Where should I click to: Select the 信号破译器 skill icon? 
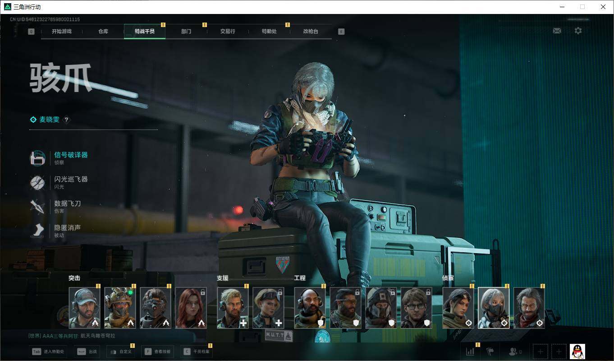[37, 158]
